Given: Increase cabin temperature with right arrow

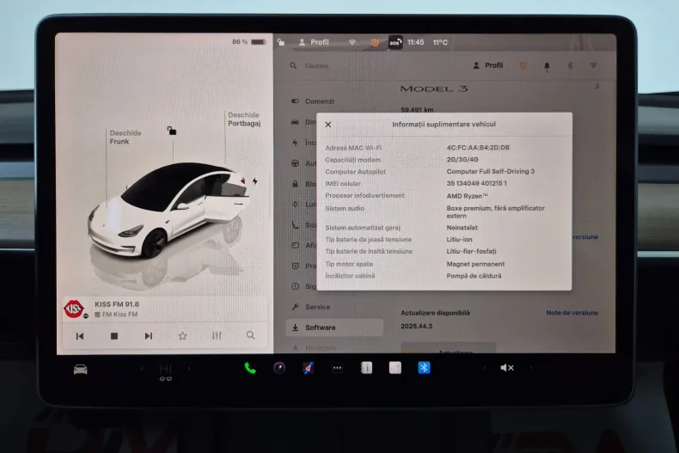Looking at the screenshot, I should 189,369.
